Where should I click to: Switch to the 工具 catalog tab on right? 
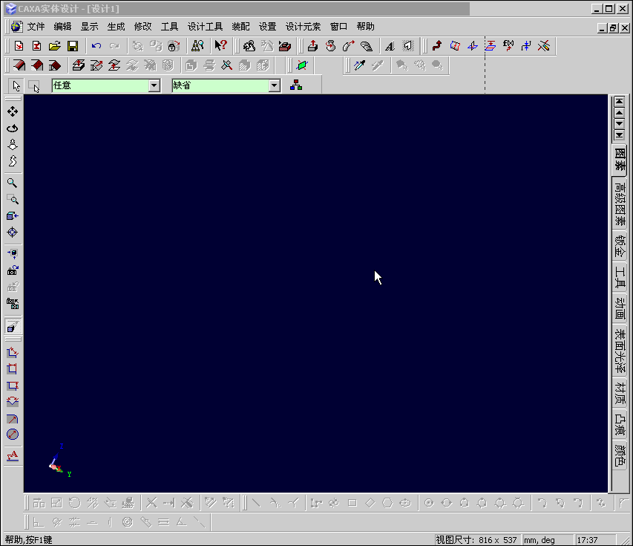pos(620,277)
